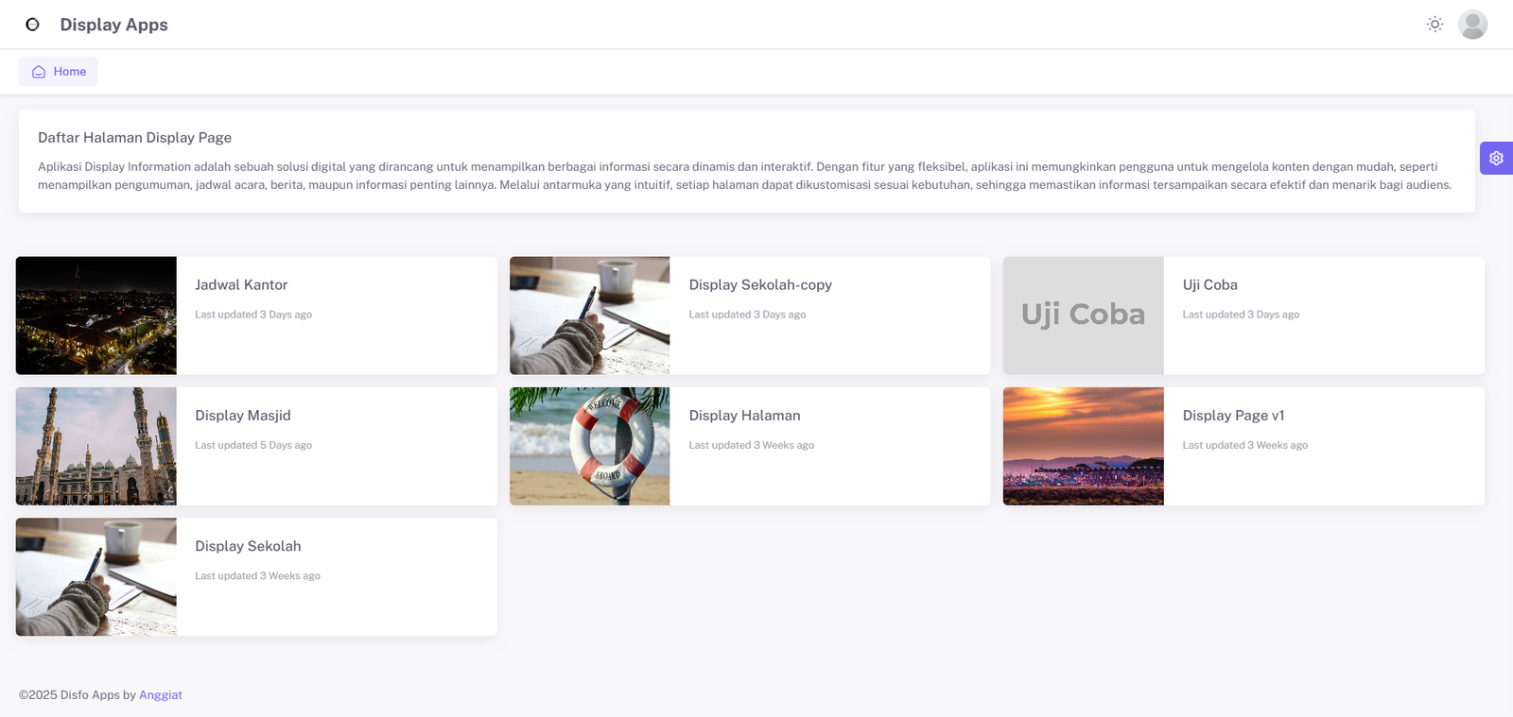Click the Display Apps logo icon

tap(32, 25)
